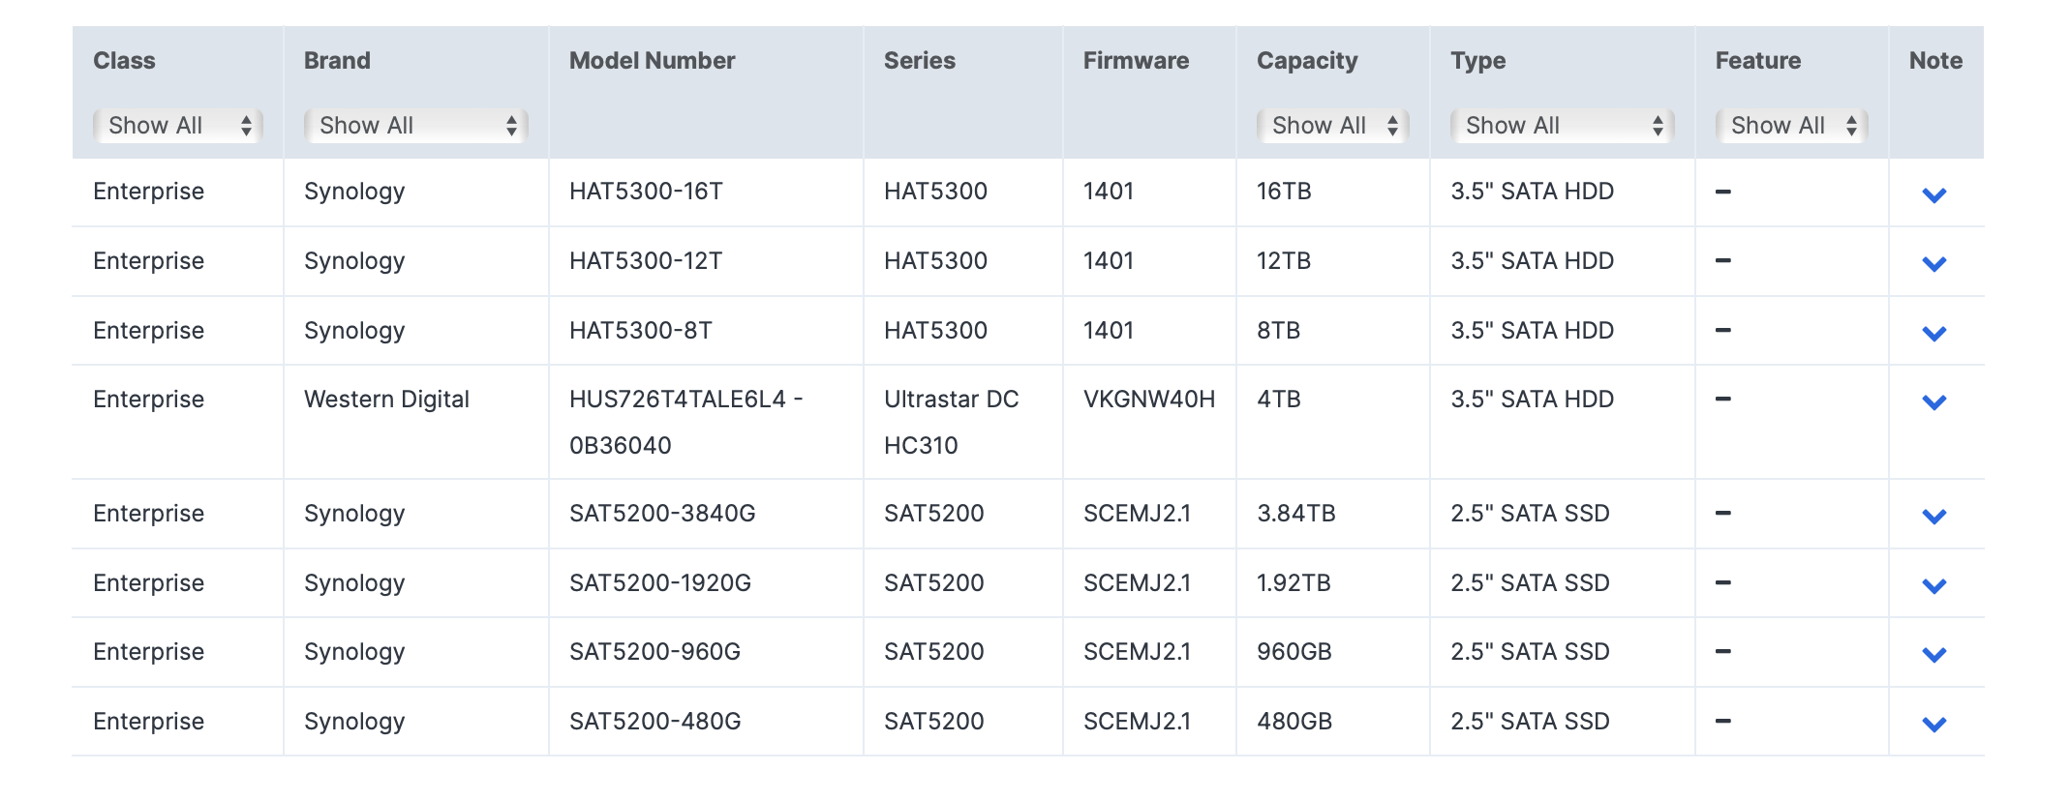The width and height of the screenshot is (2070, 801).
Task: Click 2.5" SATA SSD in SAT5200-480G row
Action: [1530, 722]
